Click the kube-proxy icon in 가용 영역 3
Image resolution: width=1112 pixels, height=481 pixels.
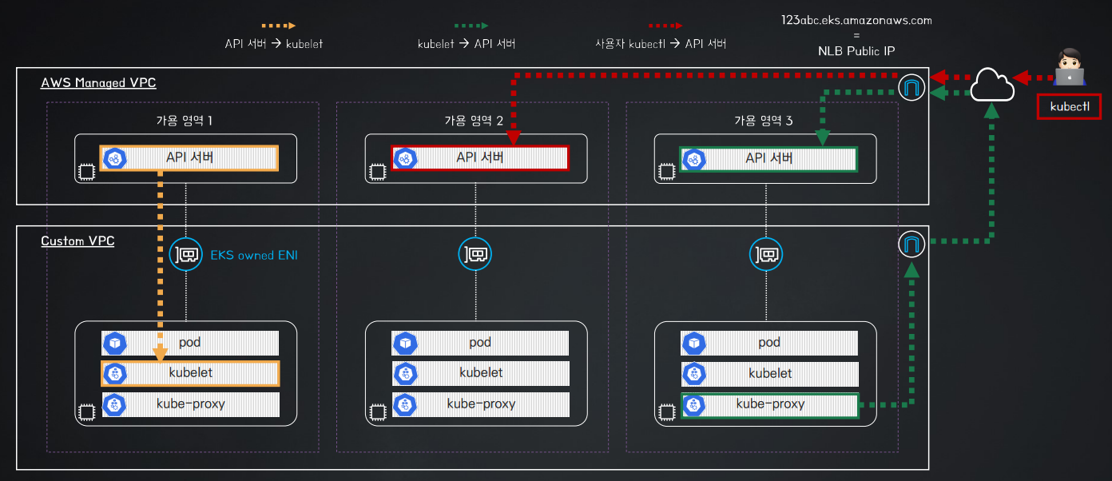click(x=694, y=403)
